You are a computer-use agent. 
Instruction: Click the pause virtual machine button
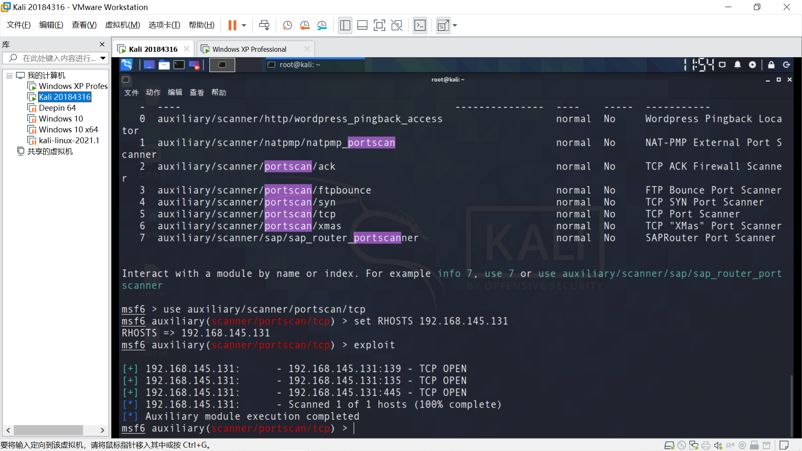point(232,25)
